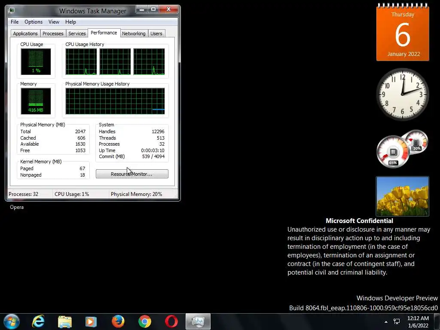The image size is (440, 330).
Task: Switch to the Services tab
Action: pos(77,34)
